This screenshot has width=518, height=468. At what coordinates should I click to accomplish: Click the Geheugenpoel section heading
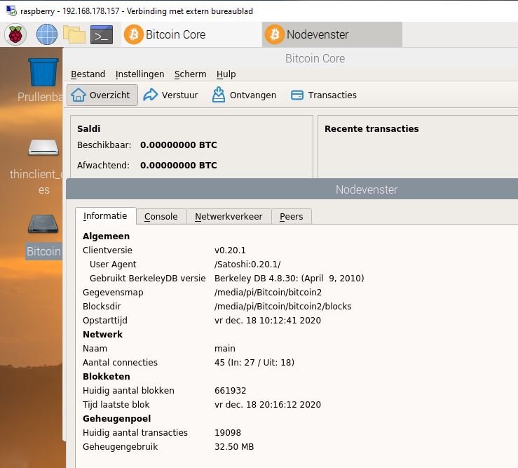coord(116,418)
